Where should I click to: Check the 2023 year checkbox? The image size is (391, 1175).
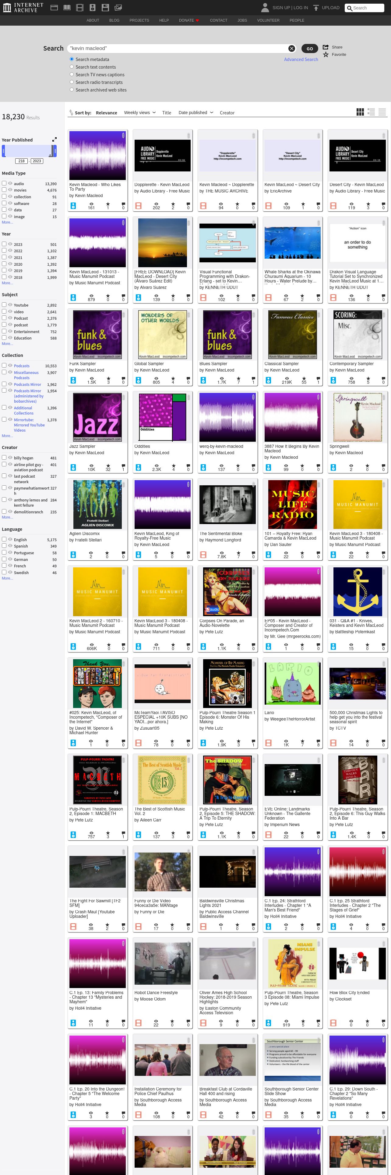tap(4, 244)
